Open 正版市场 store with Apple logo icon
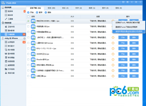Viewport: 146px width, 106px height. pyautogui.click(x=10, y=27)
